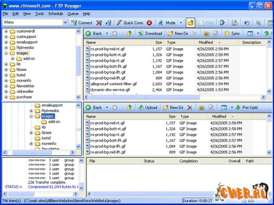Click the highlighted folder toggle icon in main toolbar

pos(190,23)
